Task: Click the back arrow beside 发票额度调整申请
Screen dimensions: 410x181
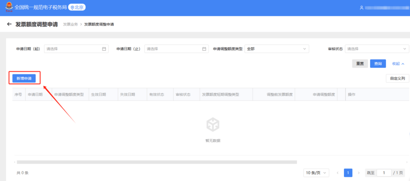Action: pyautogui.click(x=9, y=24)
